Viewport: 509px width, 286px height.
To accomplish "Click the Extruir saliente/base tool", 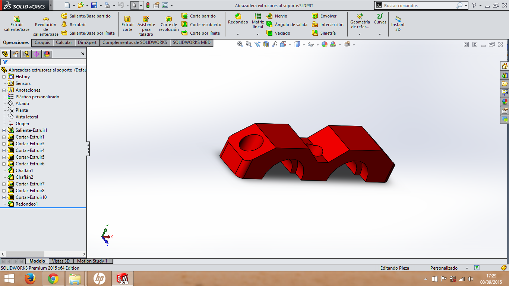I will (17, 24).
